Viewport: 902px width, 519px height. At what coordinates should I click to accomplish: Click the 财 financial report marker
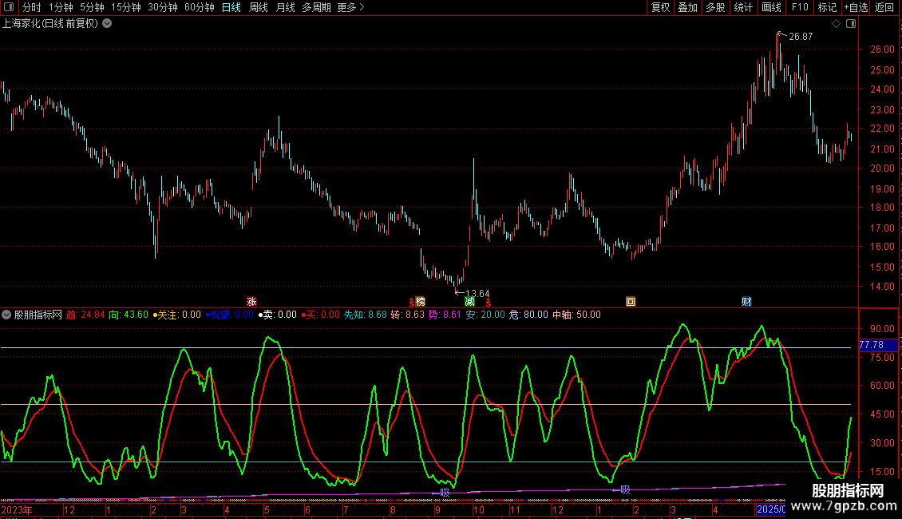pyautogui.click(x=746, y=302)
